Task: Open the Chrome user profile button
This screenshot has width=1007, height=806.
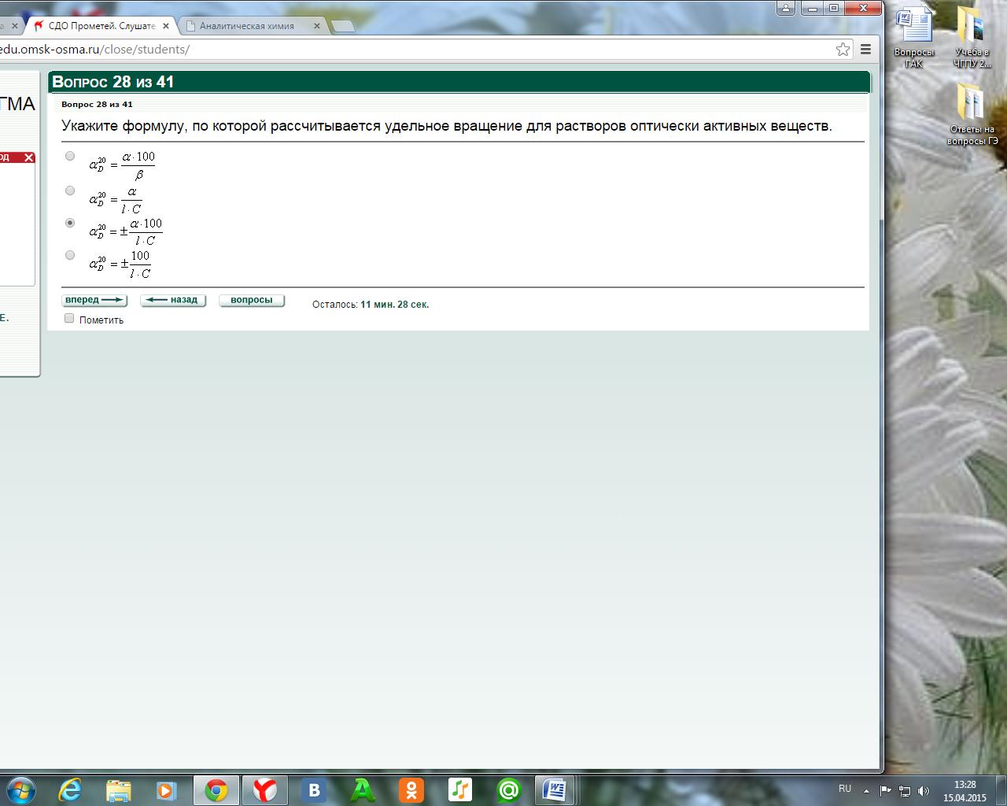Action: [786, 9]
